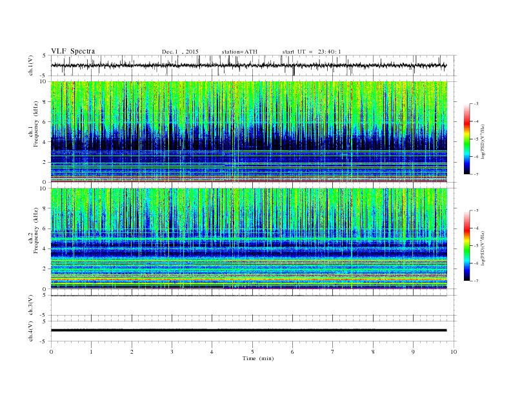
Task: Click the "2" kHz tick of ch.2 spectrogram
Action: tap(45, 269)
